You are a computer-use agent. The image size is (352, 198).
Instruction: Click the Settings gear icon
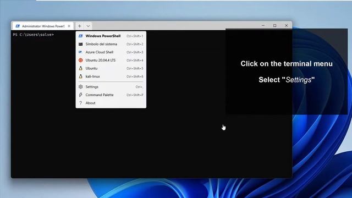pyautogui.click(x=81, y=87)
